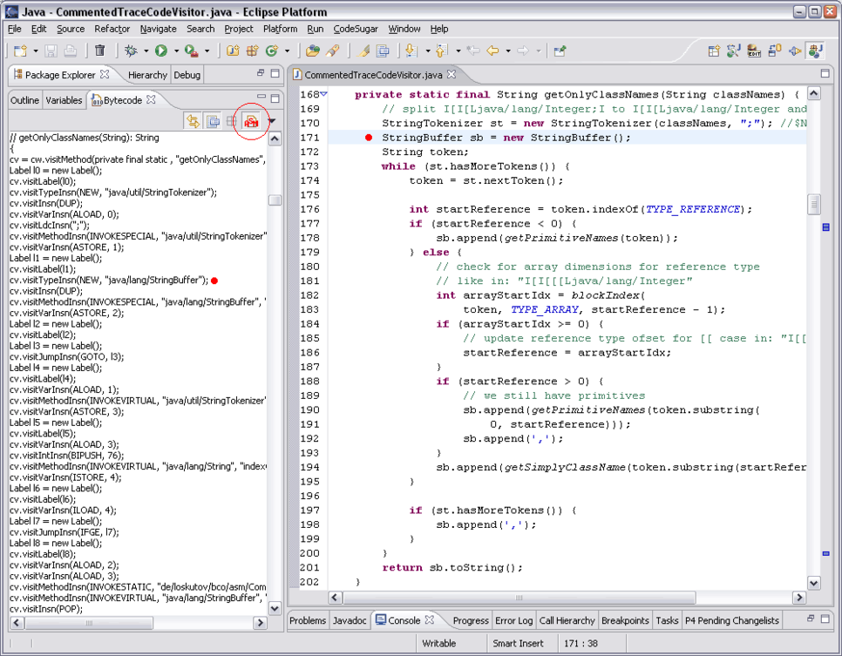842x656 pixels.
Task: Switch to the active Java perspective icon
Action: [x=815, y=51]
